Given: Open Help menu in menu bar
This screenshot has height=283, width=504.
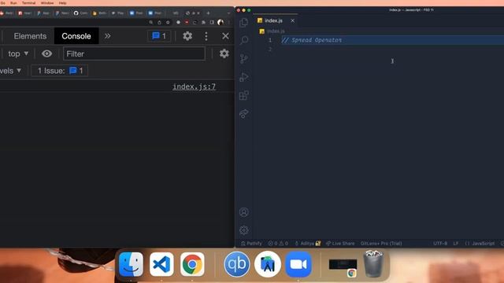Looking at the screenshot, I should [x=63, y=3].
